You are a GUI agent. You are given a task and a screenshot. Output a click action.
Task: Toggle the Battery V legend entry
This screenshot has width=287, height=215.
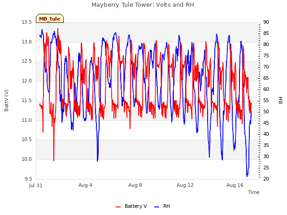pyautogui.click(x=131, y=206)
